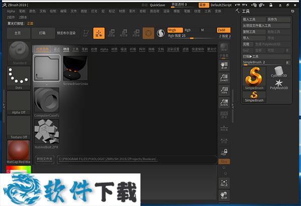Screen dimensions: 301x206
Task: Open the Dots stroke selector
Action: click(19, 78)
